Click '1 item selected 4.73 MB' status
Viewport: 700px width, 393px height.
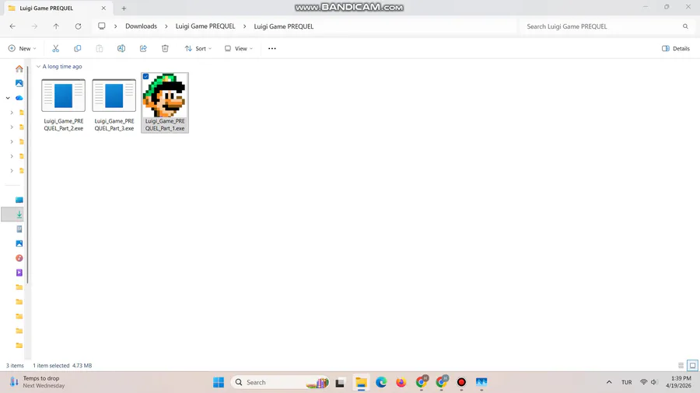(x=62, y=365)
